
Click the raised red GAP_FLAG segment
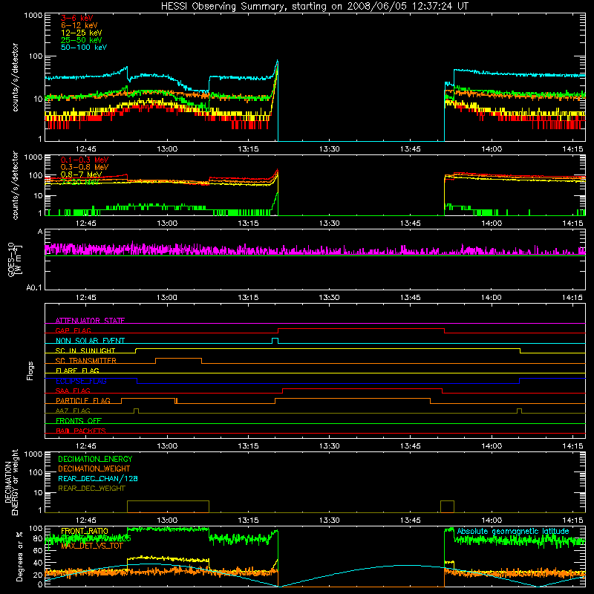click(x=361, y=329)
